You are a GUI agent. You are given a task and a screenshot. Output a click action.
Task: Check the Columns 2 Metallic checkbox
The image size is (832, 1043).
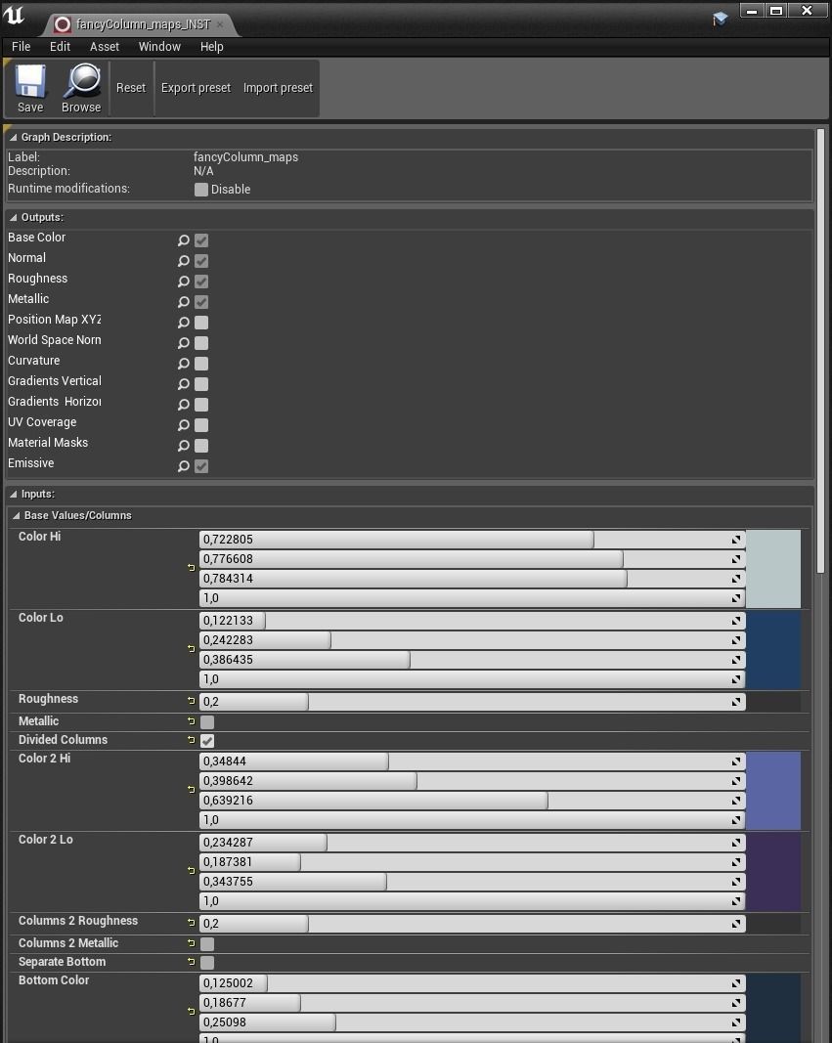[207, 944]
